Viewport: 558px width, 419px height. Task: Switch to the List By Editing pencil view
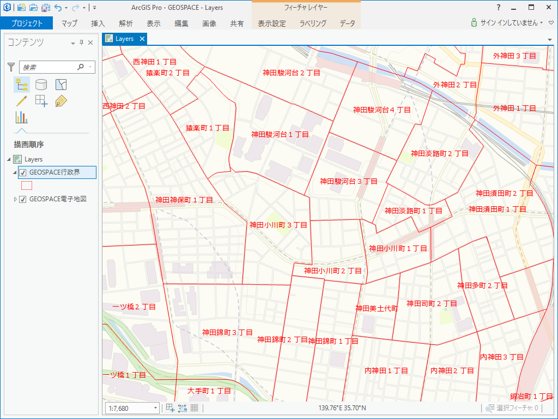click(x=22, y=101)
